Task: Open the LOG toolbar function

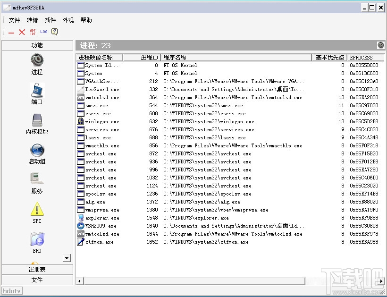Action: click(44, 32)
